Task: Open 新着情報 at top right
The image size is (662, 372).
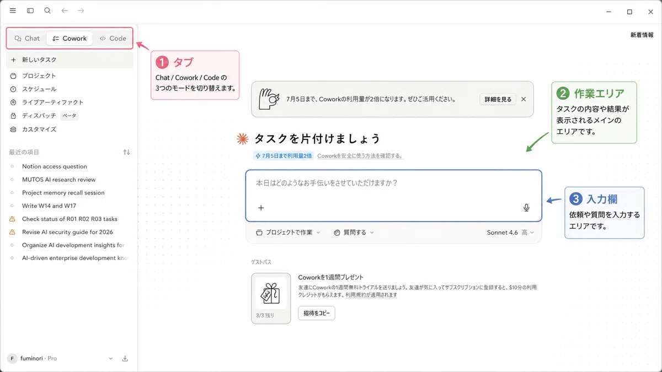Action: pos(642,35)
